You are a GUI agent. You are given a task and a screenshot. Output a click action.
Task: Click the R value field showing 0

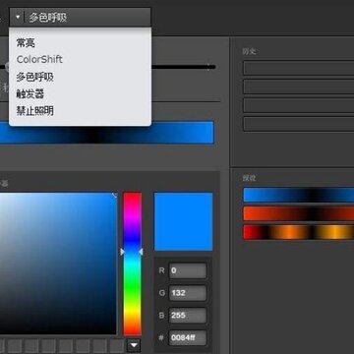point(188,270)
